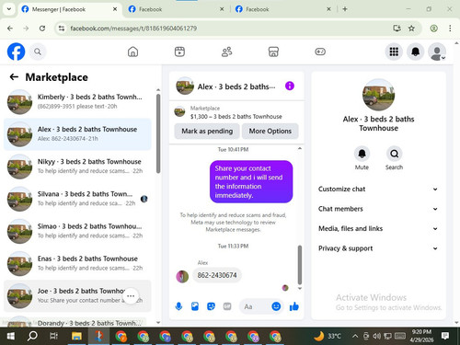Mute the Alex conversation
460x345 pixels.
pos(362,158)
